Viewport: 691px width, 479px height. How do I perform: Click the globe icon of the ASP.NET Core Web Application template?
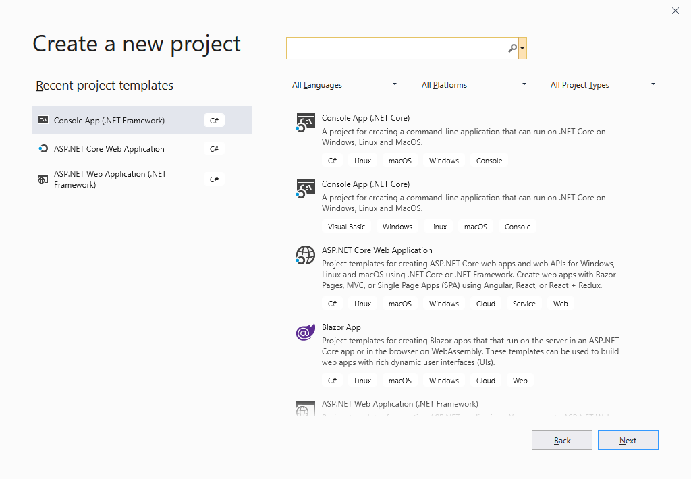pos(306,255)
